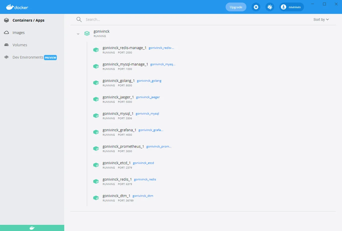
Task: Click PORT: 6379 text
Action: [125, 184]
